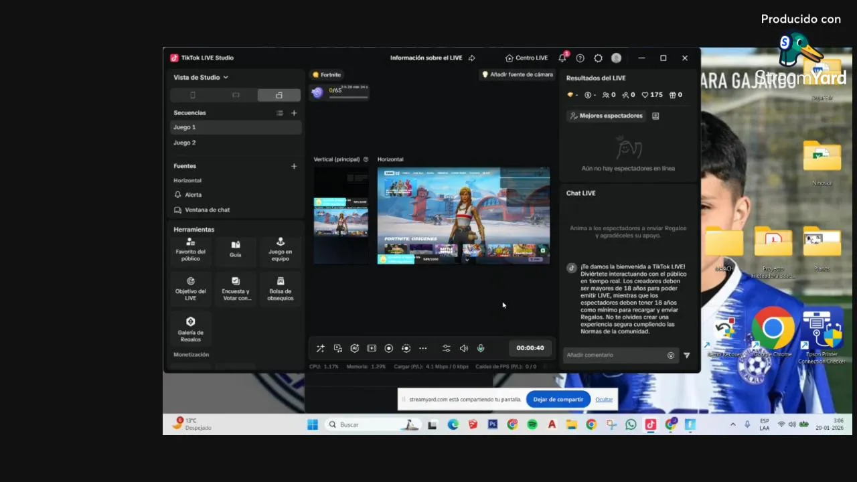The height and width of the screenshot is (482, 857).
Task: Click the help icon next to Vertical (principal)
Action: click(x=366, y=159)
